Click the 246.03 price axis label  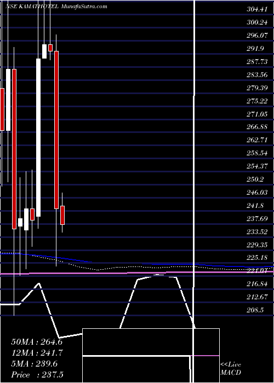click(x=257, y=193)
